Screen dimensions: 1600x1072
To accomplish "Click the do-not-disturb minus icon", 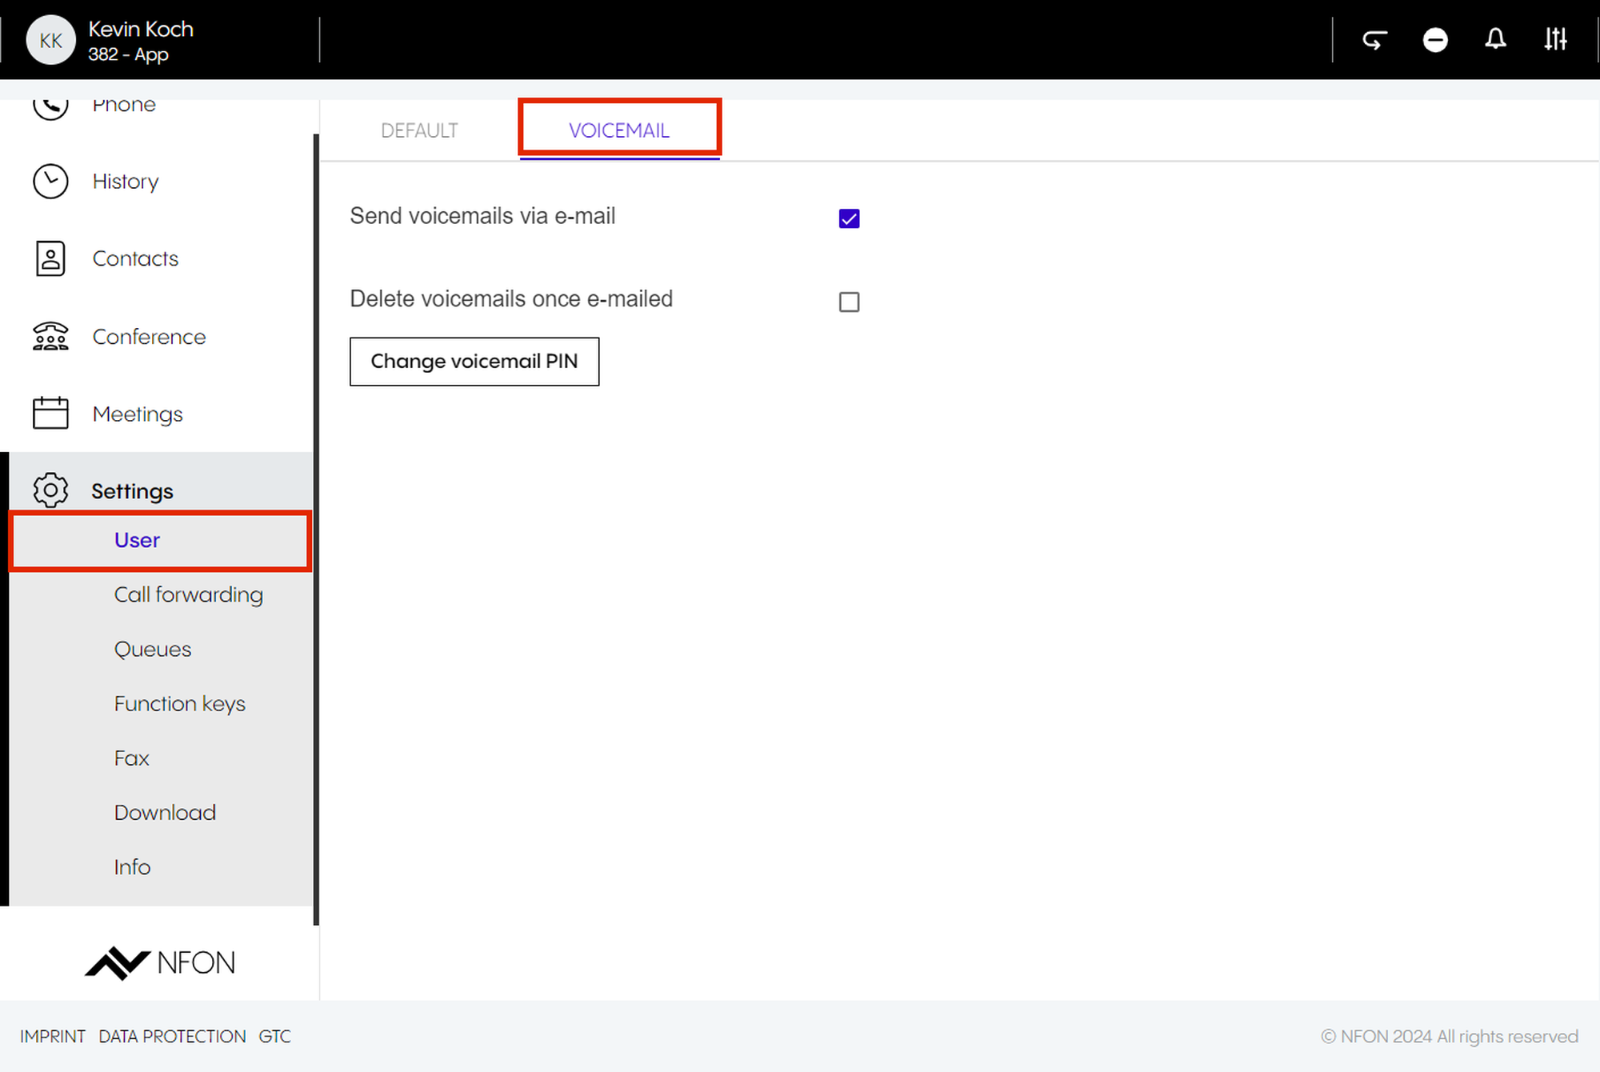I will (1435, 39).
